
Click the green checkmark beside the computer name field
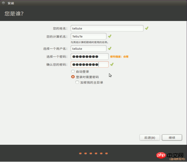110,36
